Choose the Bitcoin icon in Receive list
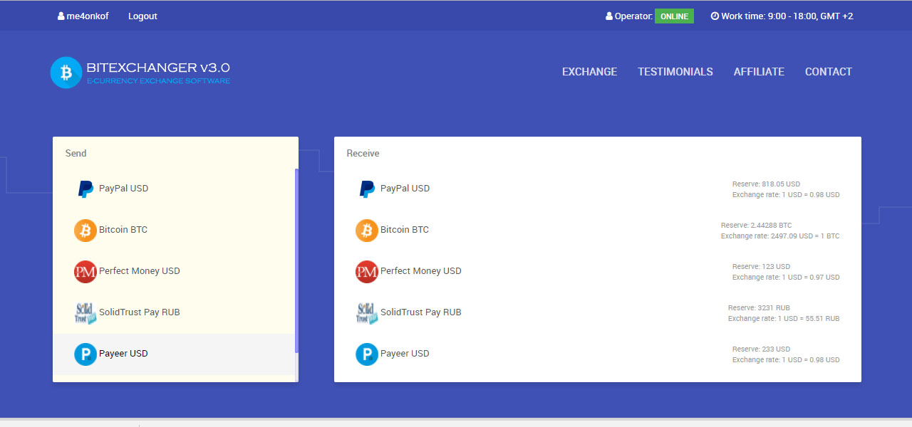The height and width of the screenshot is (427, 912). point(367,230)
